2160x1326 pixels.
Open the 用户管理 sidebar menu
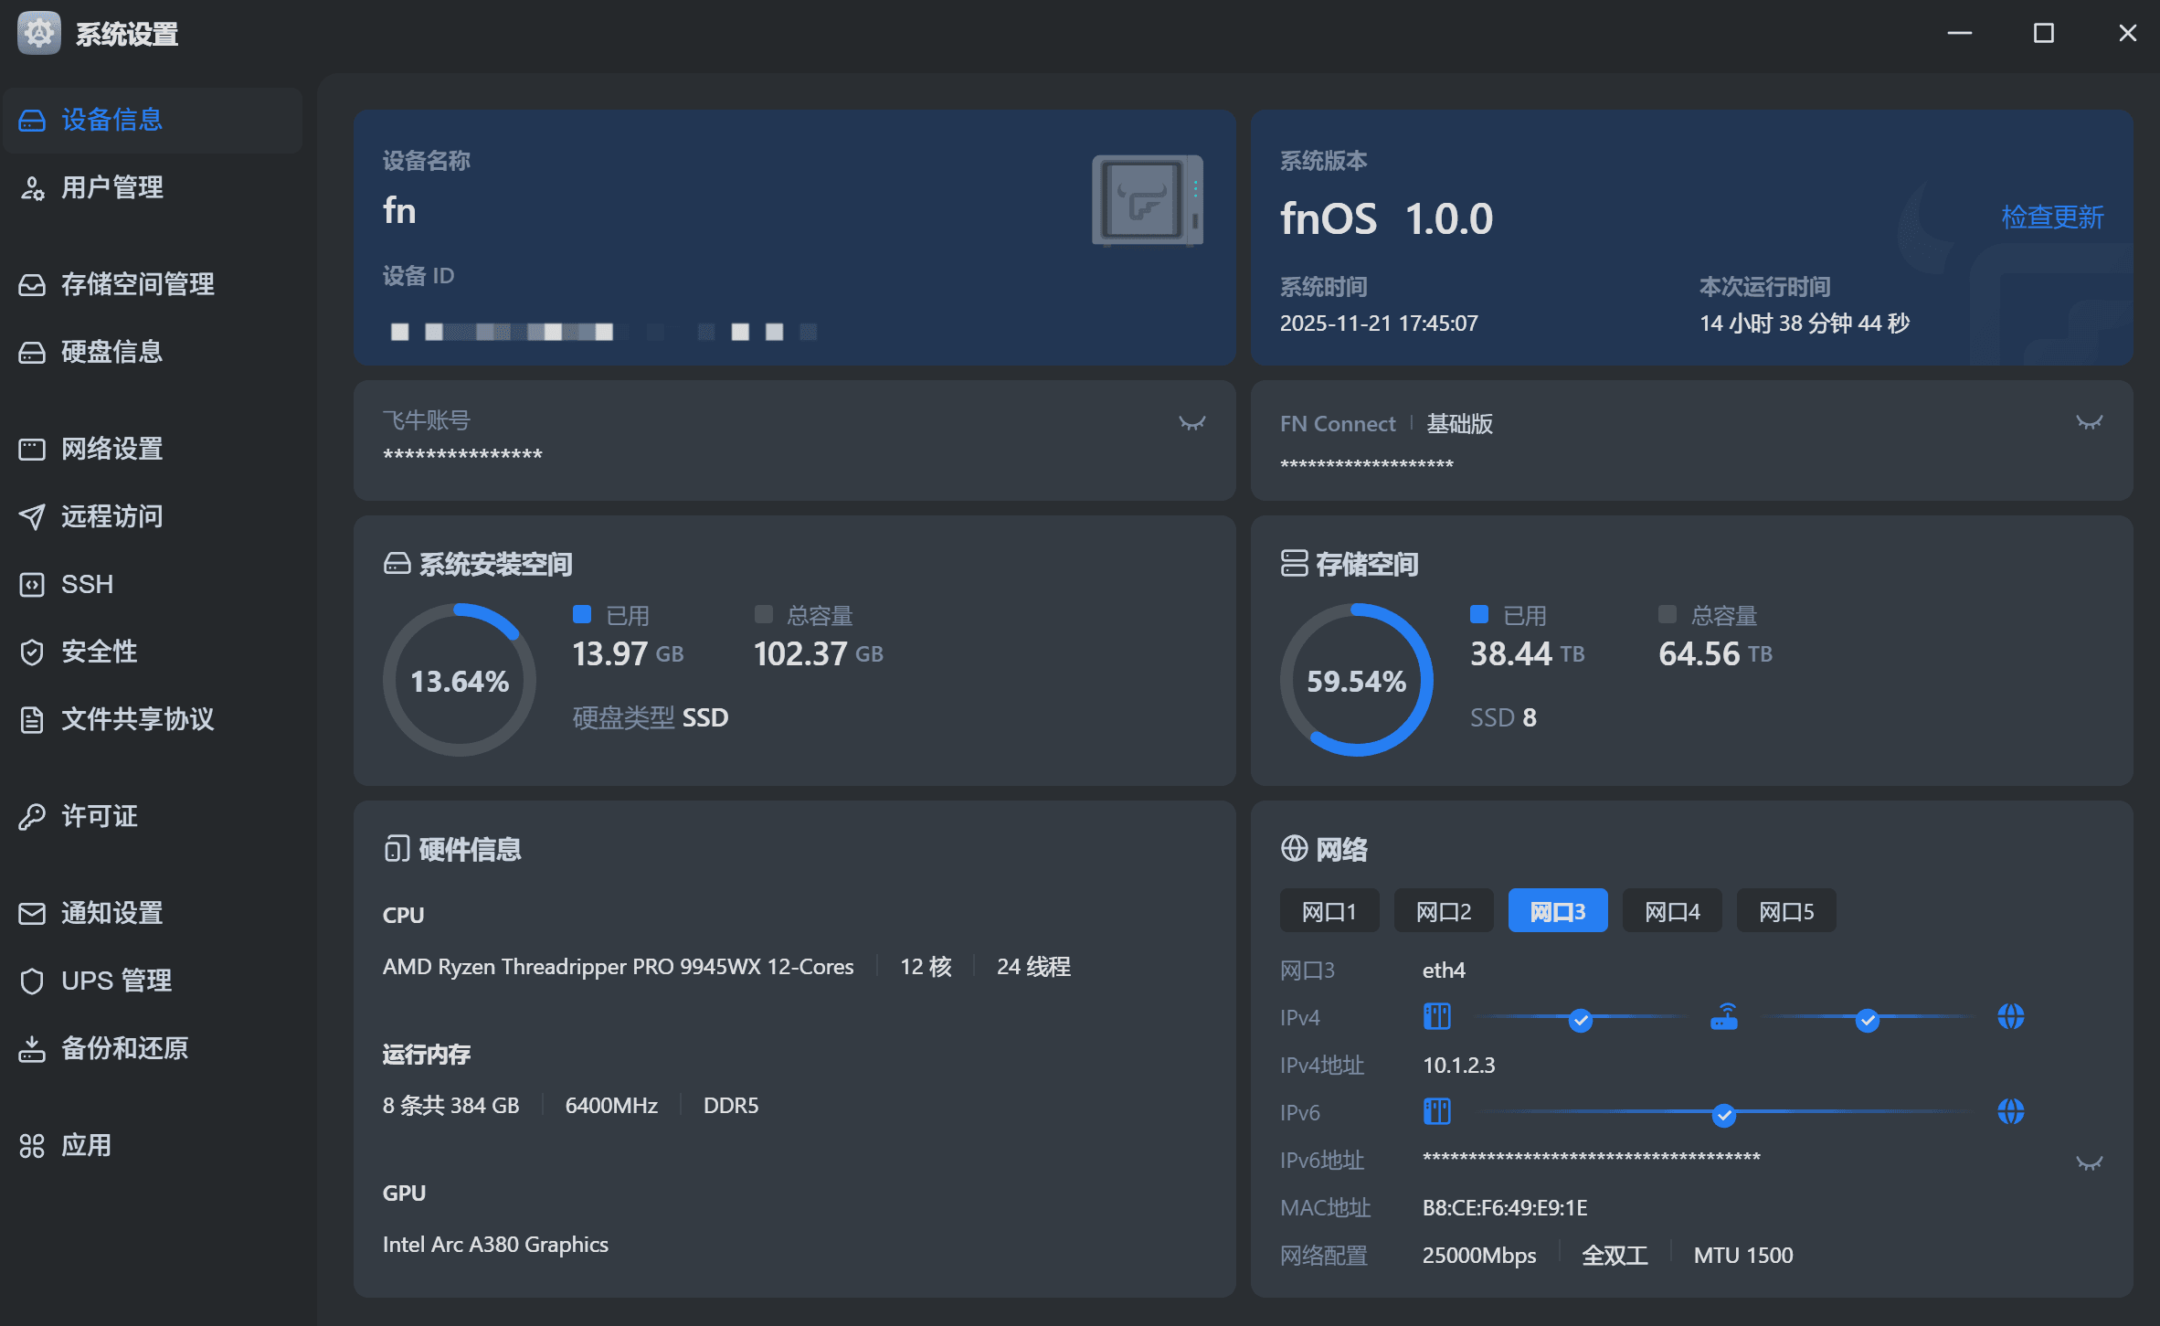click(x=111, y=187)
